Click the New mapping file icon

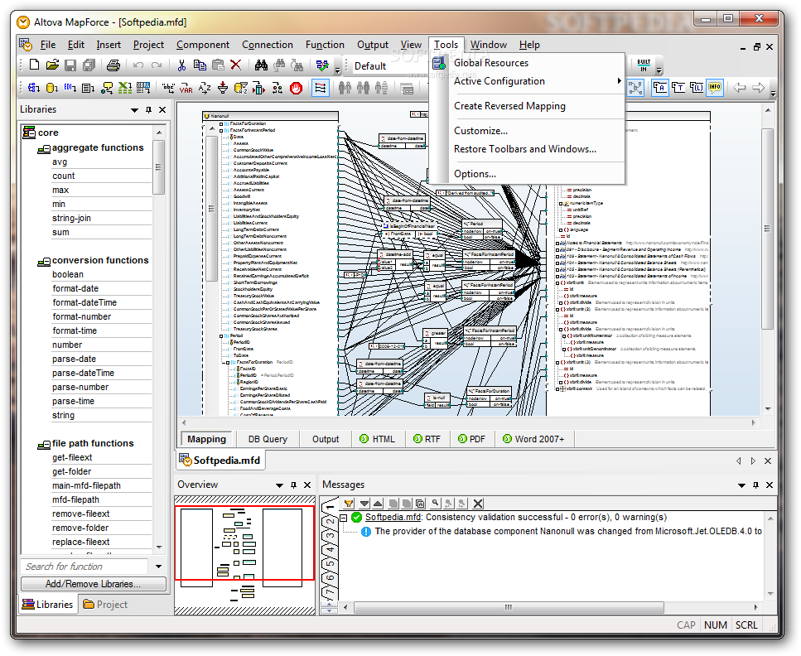click(34, 65)
